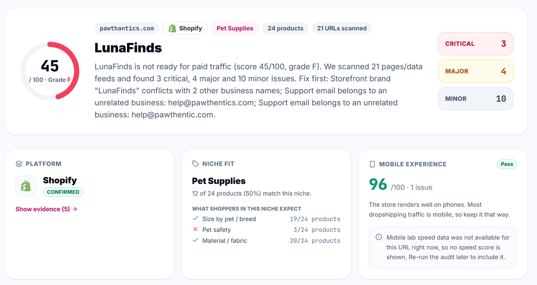Select the Pet Supplies niche chip
This screenshot has height=285, width=537.
pos(235,28)
